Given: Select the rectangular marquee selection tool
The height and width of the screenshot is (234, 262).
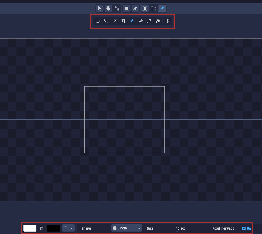Looking at the screenshot, I should click(98, 21).
